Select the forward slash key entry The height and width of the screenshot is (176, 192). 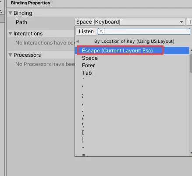pos(83,117)
